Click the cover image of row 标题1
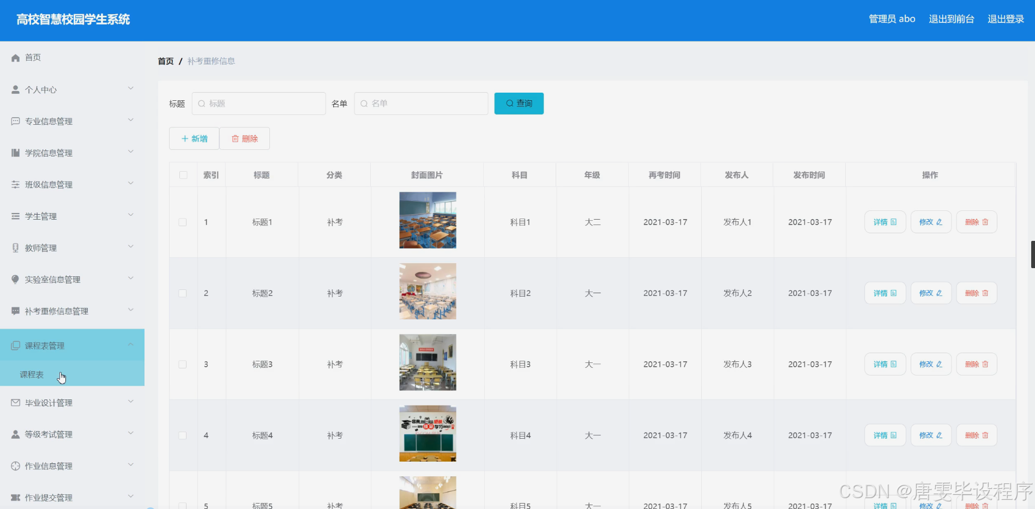This screenshot has height=509, width=1035. click(x=428, y=220)
